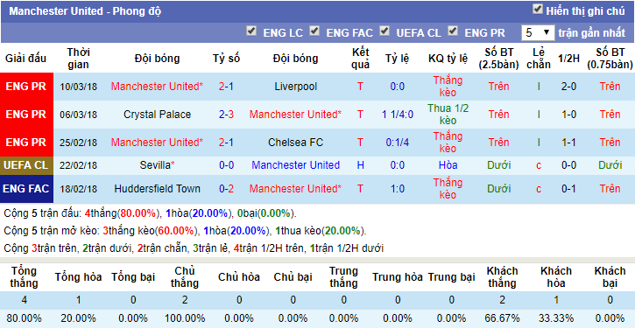The width and height of the screenshot is (635, 328).
Task: Click the blue Manchester United link in Sevilla row
Action: (x=296, y=165)
